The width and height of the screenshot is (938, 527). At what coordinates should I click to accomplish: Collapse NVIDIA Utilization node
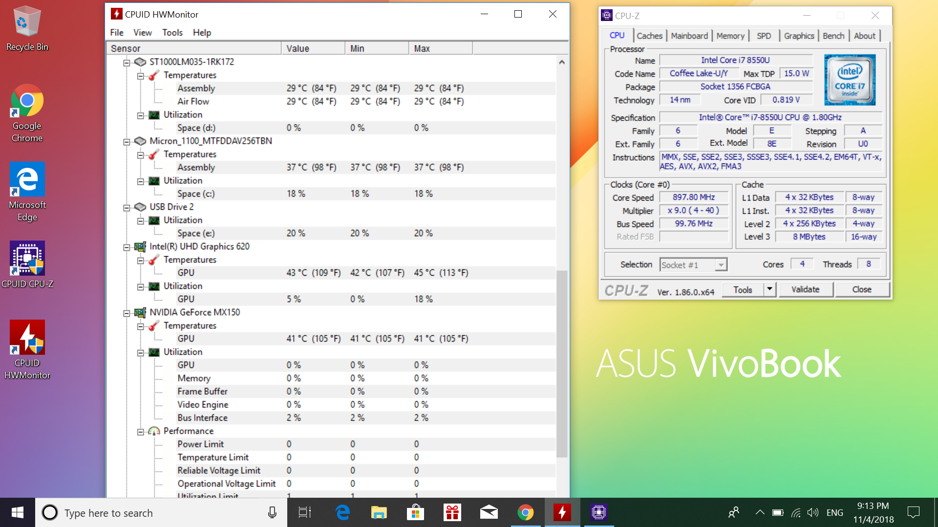point(141,352)
